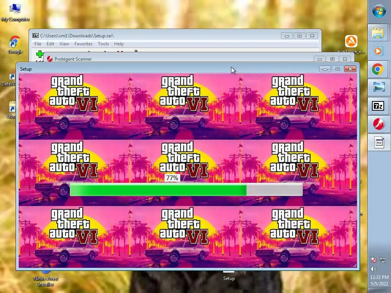Open the clock showing 12:32 PM

coord(379,277)
